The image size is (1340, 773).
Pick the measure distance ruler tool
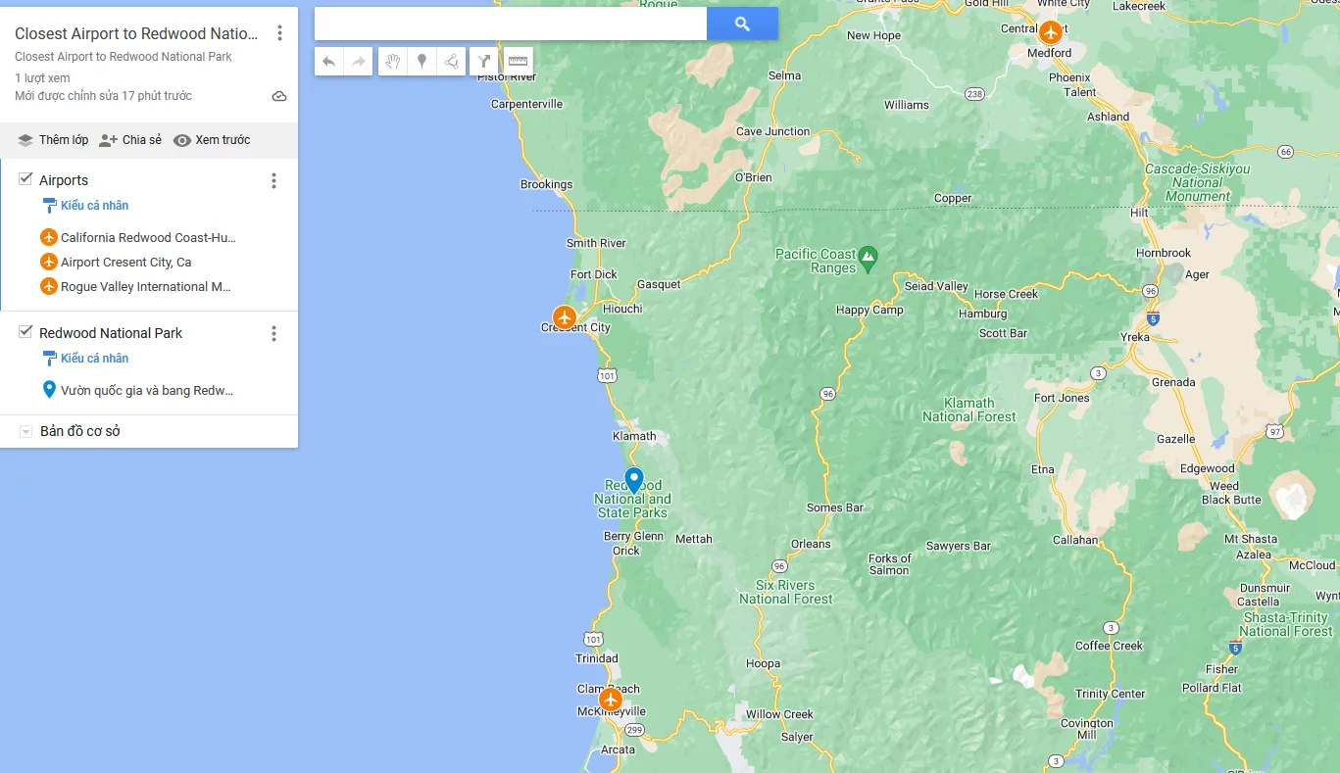point(518,62)
